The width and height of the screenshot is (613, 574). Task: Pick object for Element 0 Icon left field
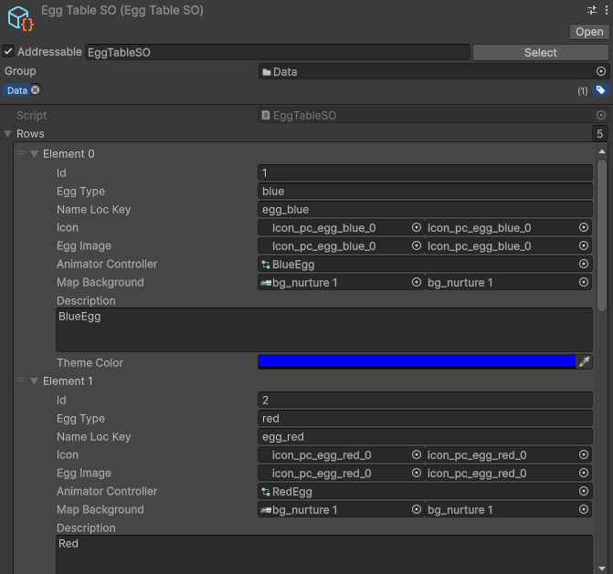(417, 227)
